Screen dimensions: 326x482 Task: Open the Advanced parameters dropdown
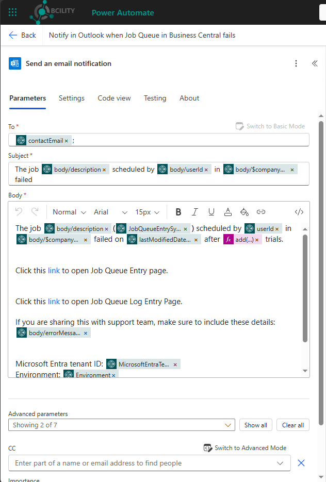click(x=122, y=425)
